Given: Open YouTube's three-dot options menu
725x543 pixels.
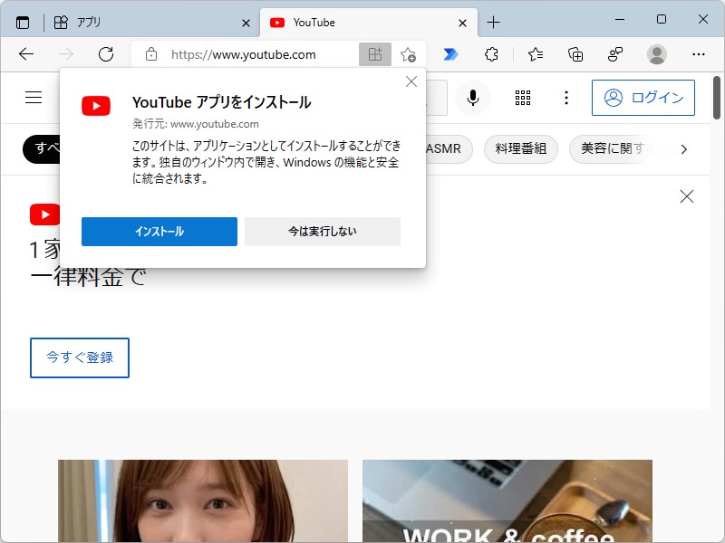Looking at the screenshot, I should [566, 98].
